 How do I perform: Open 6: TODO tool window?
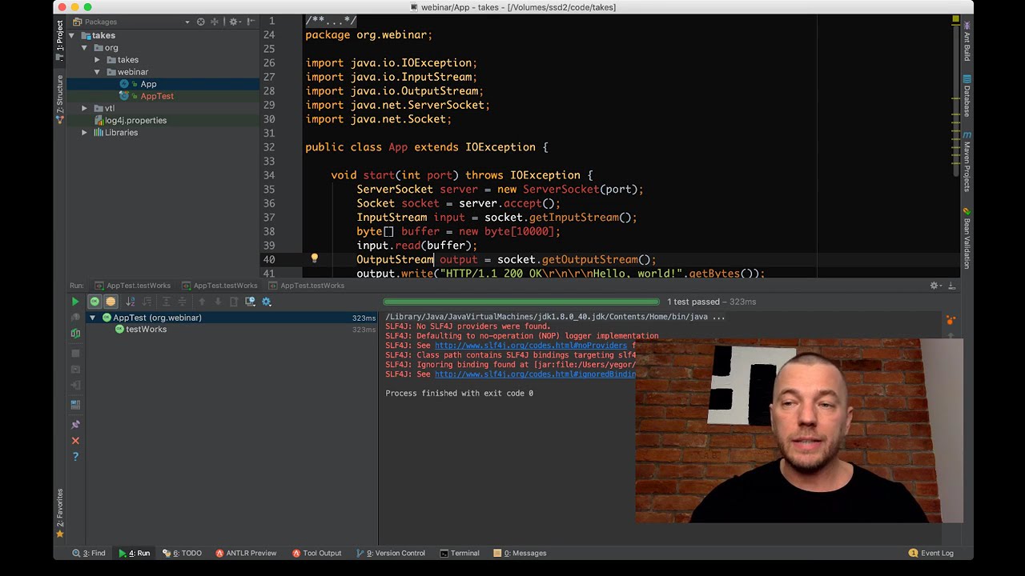[x=182, y=553]
